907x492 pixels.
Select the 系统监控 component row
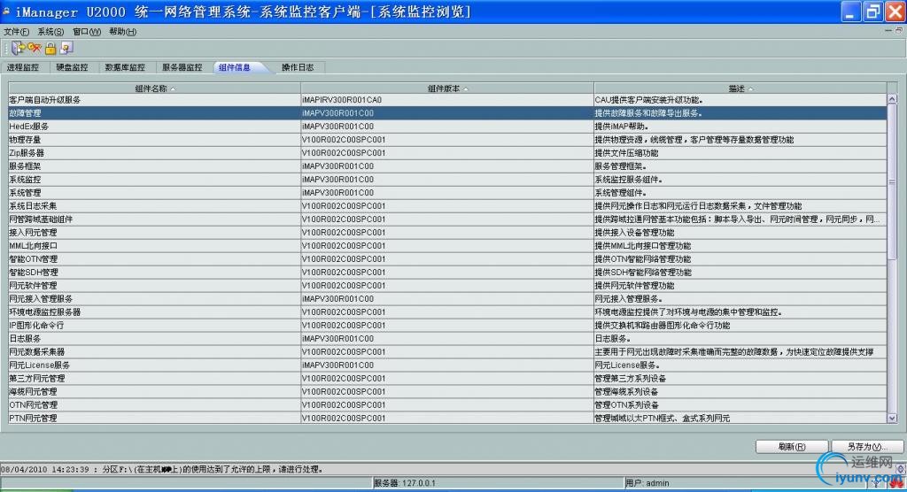pyautogui.click(x=447, y=180)
